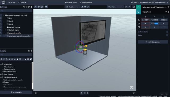Viewport: 170px width, 97px height.
Task: Maximize the viewport with the fullscreen icon
Action: pos(134,7)
